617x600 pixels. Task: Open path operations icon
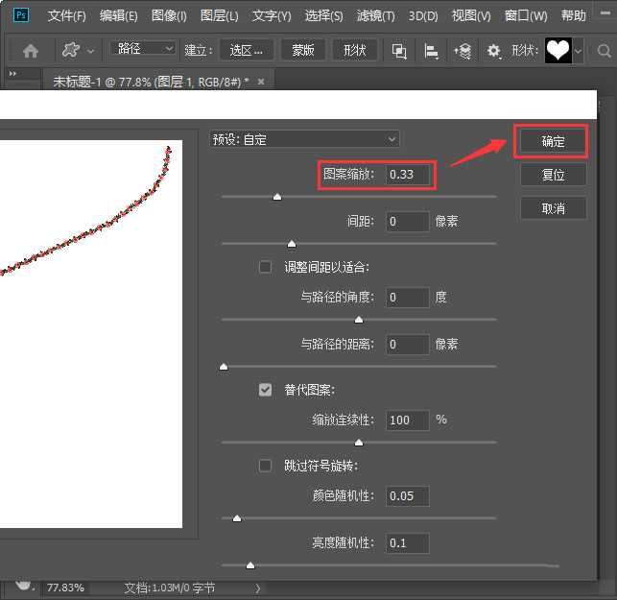pyautogui.click(x=399, y=51)
